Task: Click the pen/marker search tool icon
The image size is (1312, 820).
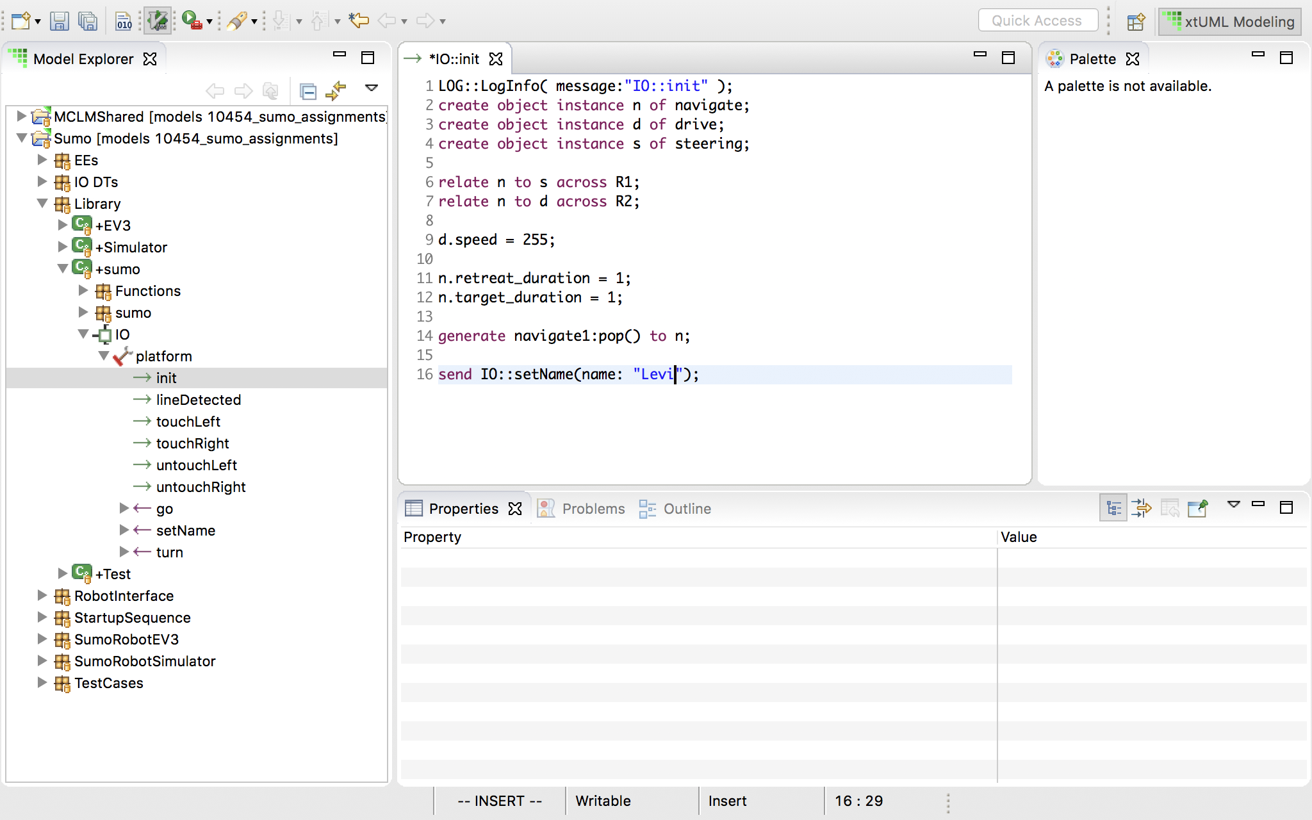Action: click(237, 21)
